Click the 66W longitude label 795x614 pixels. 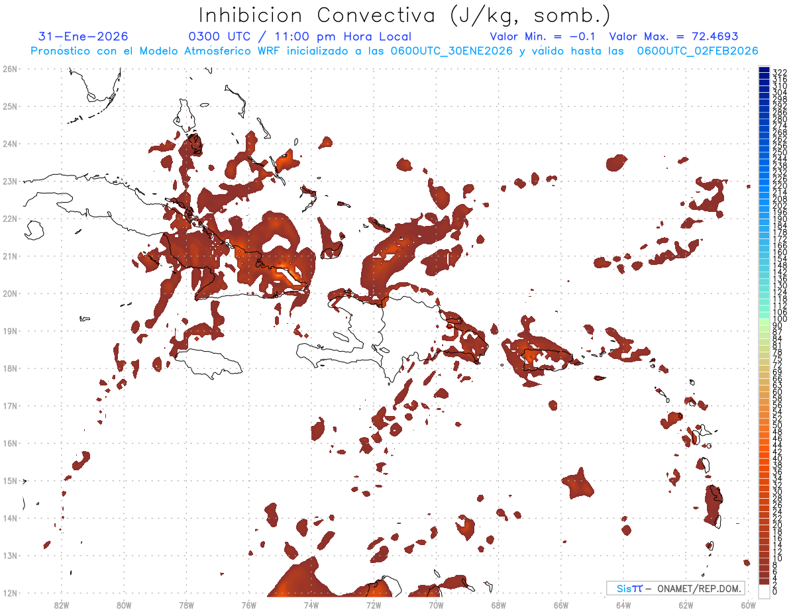561,605
